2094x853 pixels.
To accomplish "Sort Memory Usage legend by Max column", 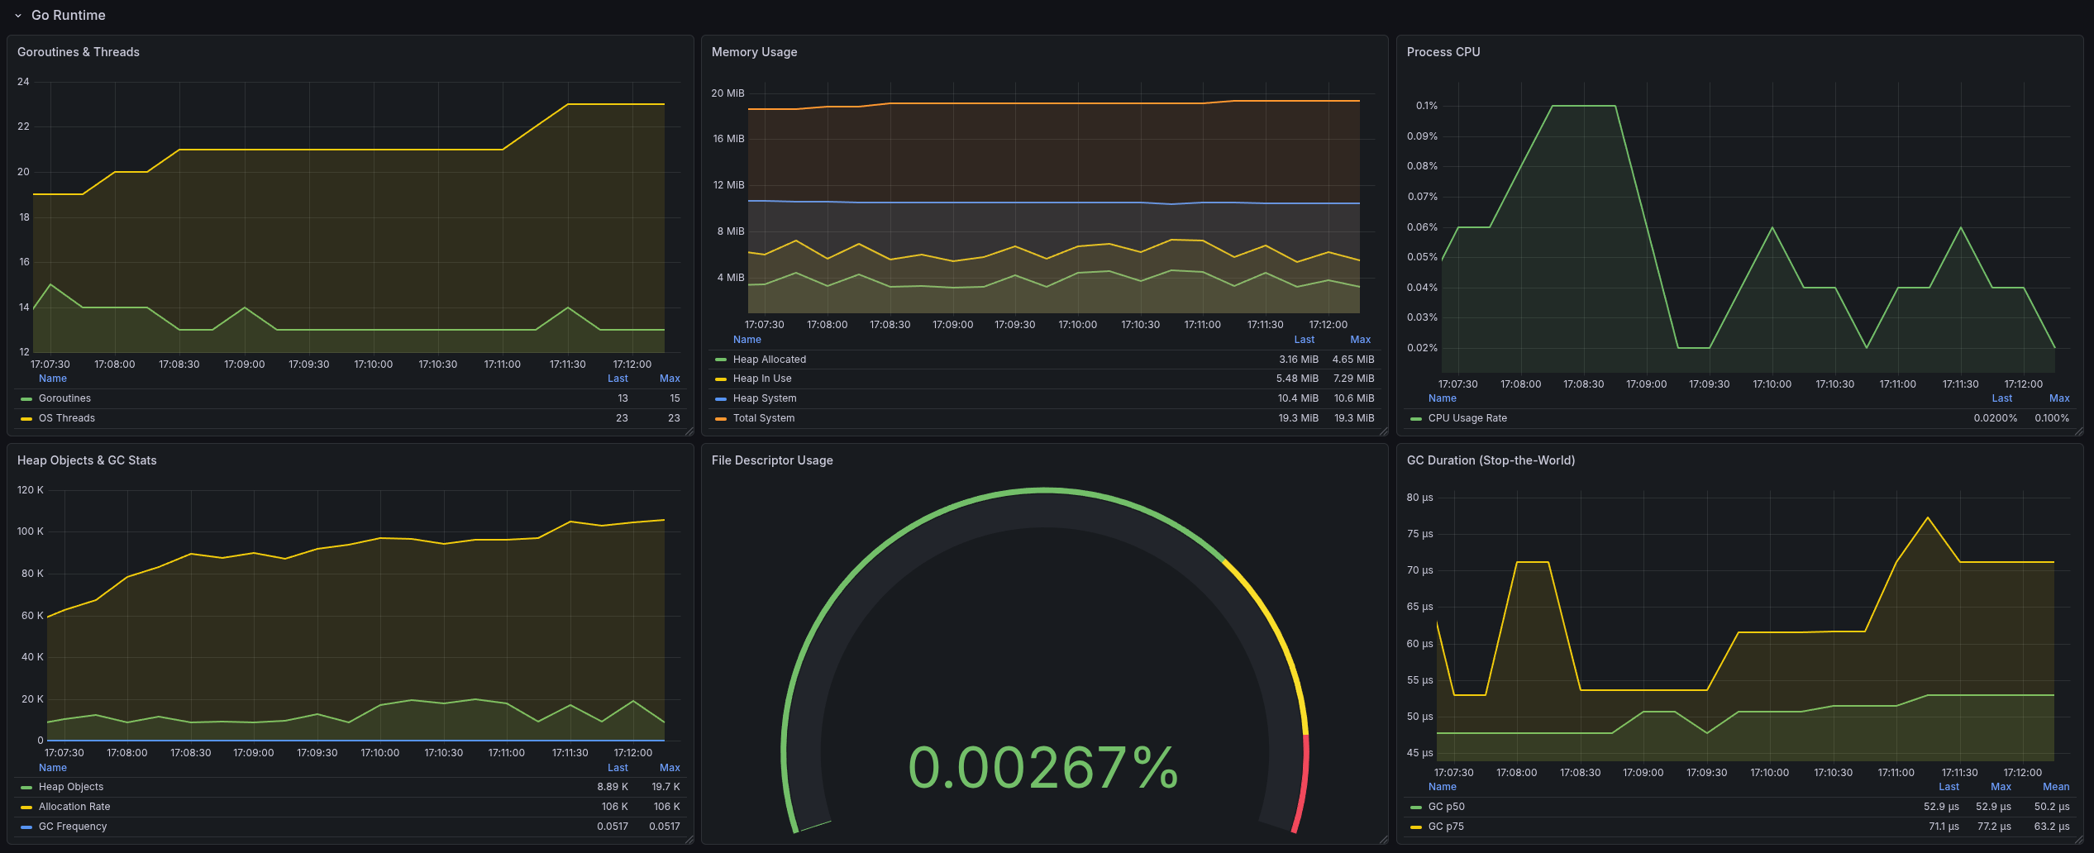I will click(x=1360, y=340).
